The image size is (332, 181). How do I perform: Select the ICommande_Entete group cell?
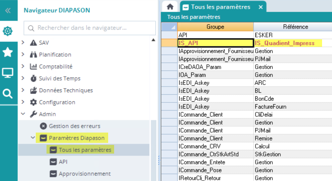pos(216,162)
